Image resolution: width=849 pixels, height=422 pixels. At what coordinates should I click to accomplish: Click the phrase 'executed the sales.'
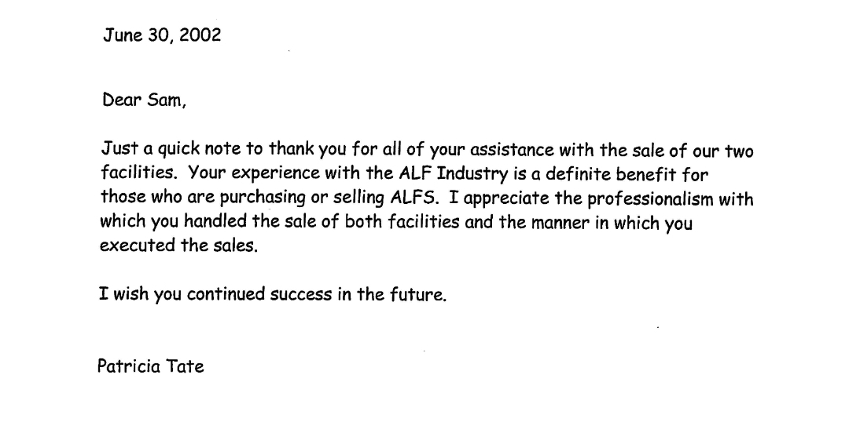178,246
